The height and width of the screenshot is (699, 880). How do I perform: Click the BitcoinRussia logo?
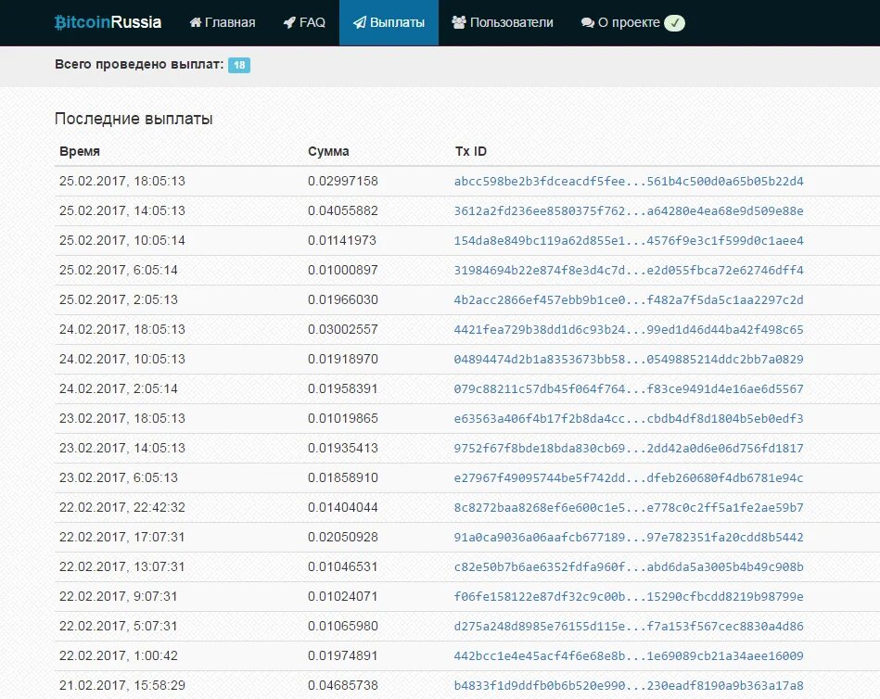click(108, 22)
